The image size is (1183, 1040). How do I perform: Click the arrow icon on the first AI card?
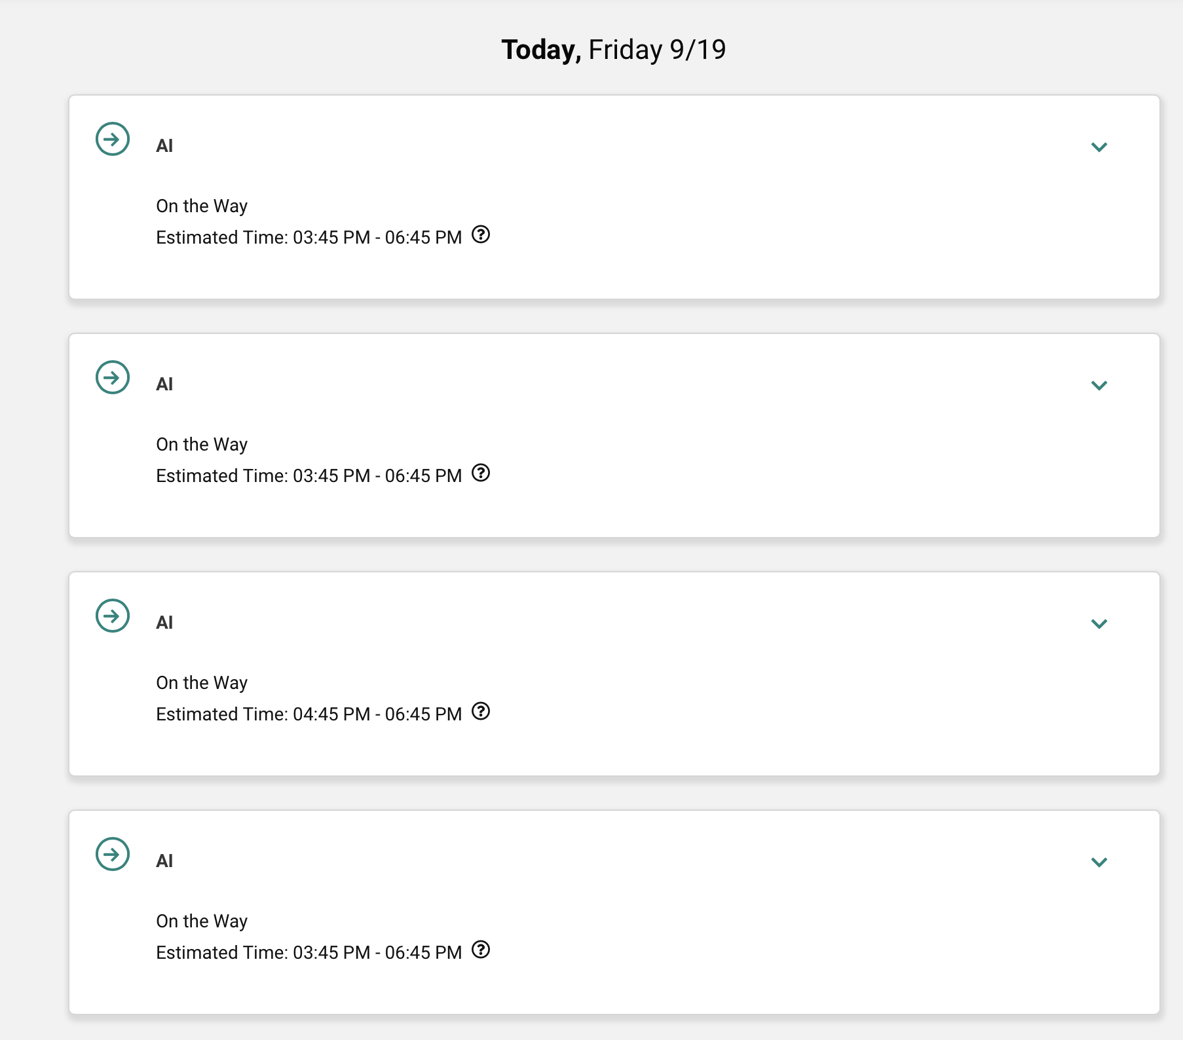(112, 139)
